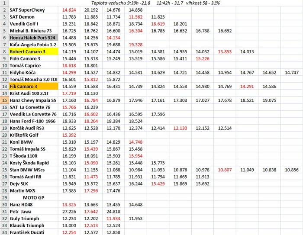Click 'Hans Ford F-100 1966' cell
The height and width of the screenshot is (235, 303).
click(x=33, y=121)
